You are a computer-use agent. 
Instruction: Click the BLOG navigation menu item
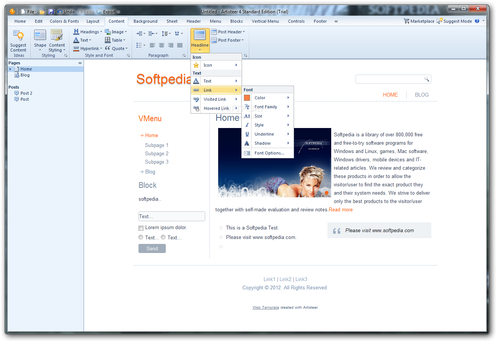click(x=422, y=95)
